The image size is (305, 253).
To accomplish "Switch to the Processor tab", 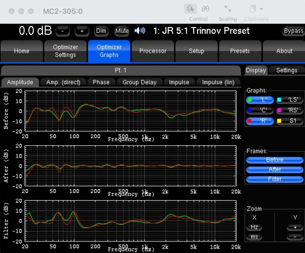I will click(x=153, y=51).
